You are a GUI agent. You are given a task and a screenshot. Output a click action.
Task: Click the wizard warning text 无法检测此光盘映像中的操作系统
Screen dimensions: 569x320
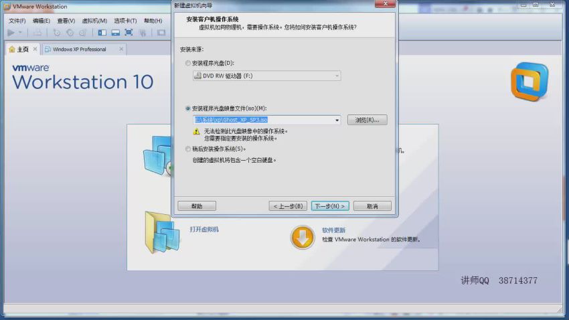(246, 131)
